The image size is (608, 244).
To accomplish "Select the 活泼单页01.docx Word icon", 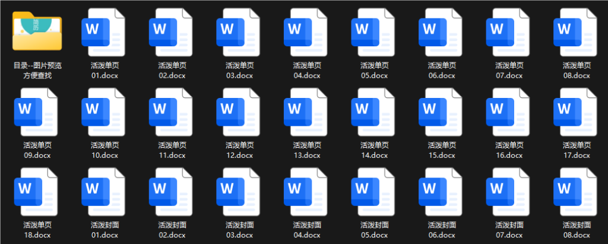I will [103, 32].
